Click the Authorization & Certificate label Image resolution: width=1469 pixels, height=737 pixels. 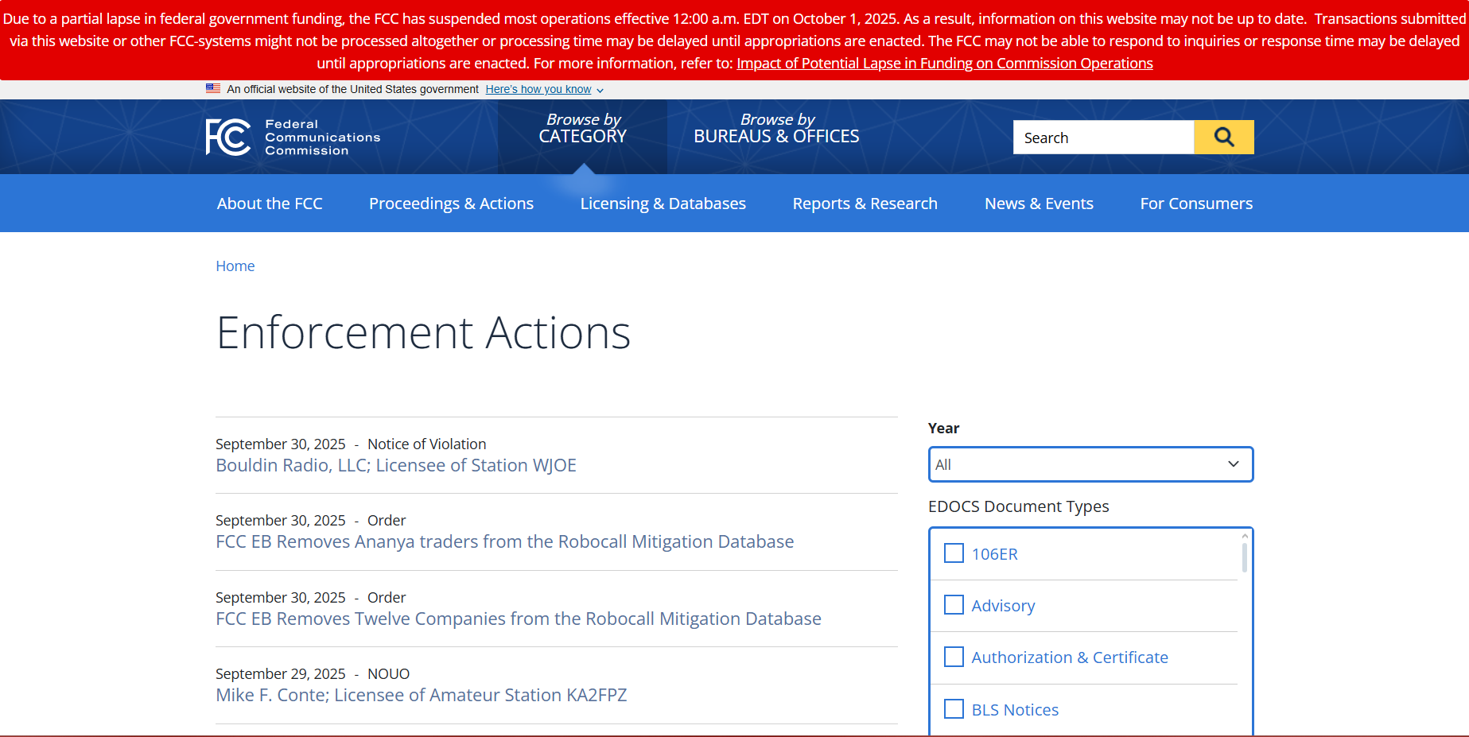(x=1070, y=657)
